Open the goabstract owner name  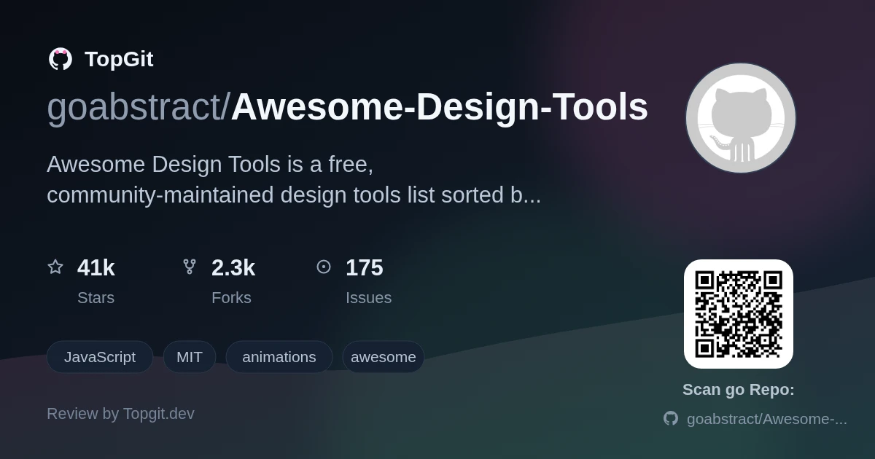point(133,107)
